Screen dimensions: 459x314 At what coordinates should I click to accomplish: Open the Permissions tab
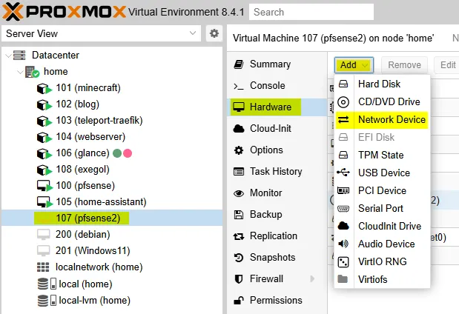pyautogui.click(x=277, y=300)
